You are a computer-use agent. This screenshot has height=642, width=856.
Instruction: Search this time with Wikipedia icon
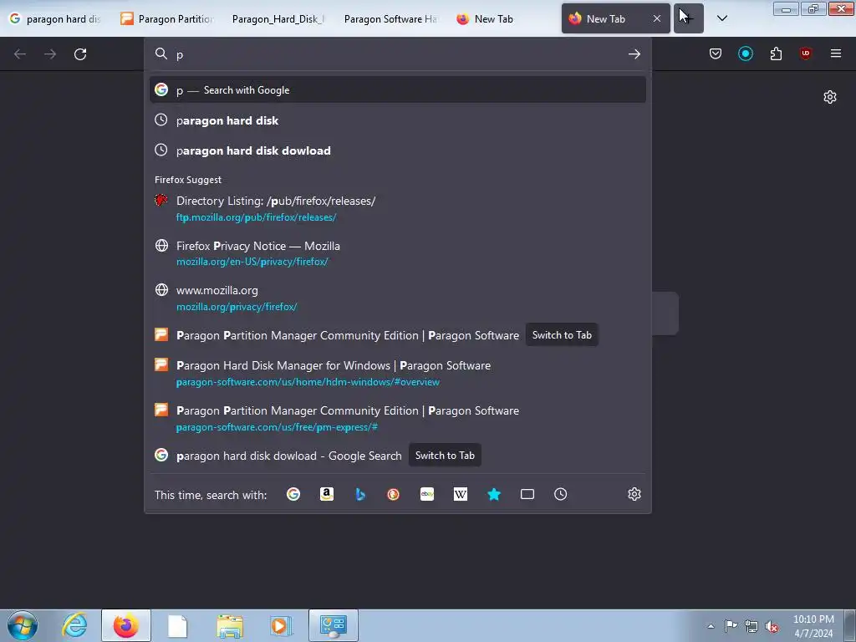click(x=461, y=495)
